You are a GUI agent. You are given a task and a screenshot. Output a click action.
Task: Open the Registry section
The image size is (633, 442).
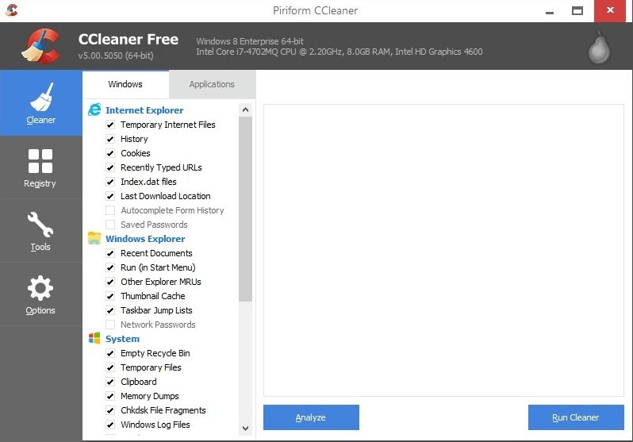pos(40,167)
